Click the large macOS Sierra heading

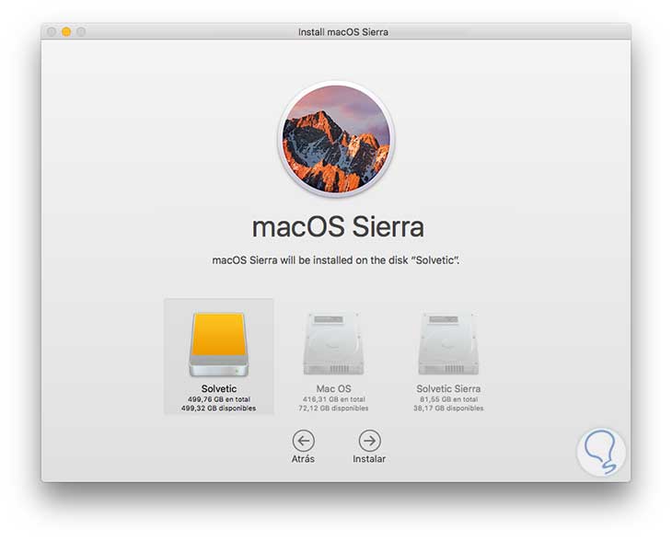click(x=338, y=227)
